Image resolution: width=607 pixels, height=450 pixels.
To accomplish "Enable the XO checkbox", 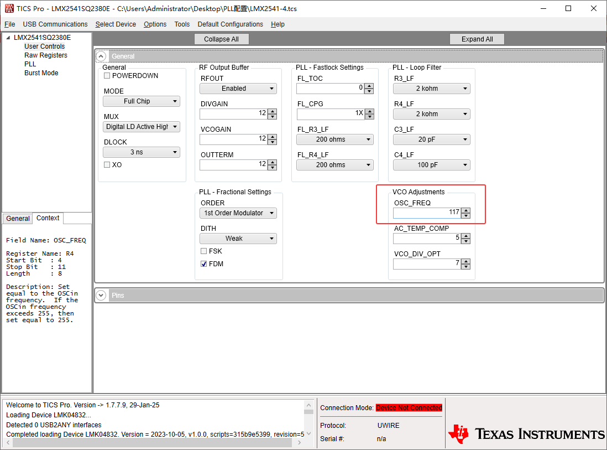I will tap(107, 165).
